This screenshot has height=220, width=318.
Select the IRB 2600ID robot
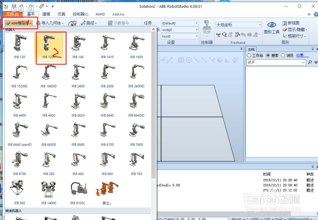coord(136,76)
